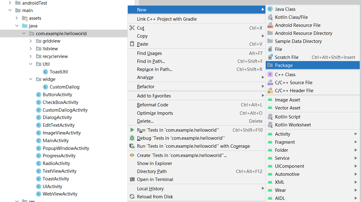Expand the gridview package
Image resolution: width=361 pixels, height=202 pixels.
coord(31,41)
